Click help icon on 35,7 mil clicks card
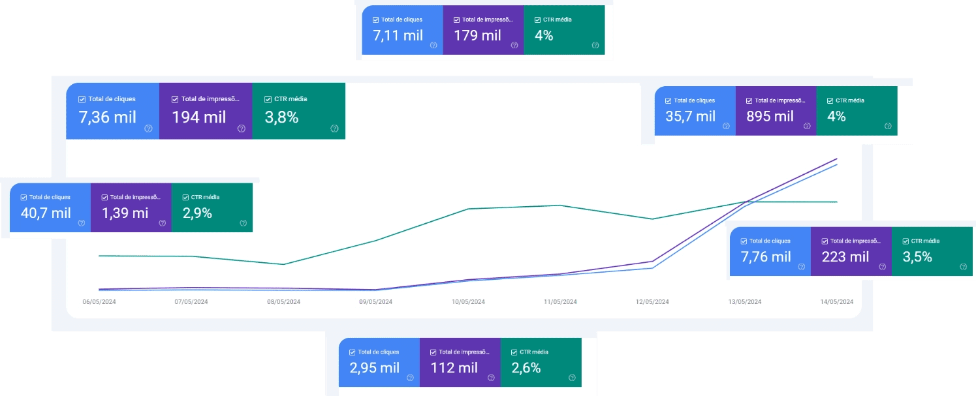Screen dimensions: 976x396 click(726, 127)
